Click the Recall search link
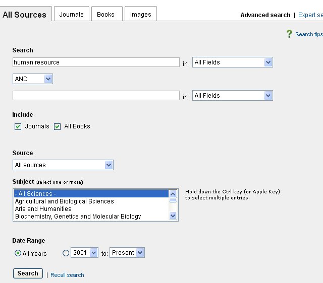 point(67,275)
